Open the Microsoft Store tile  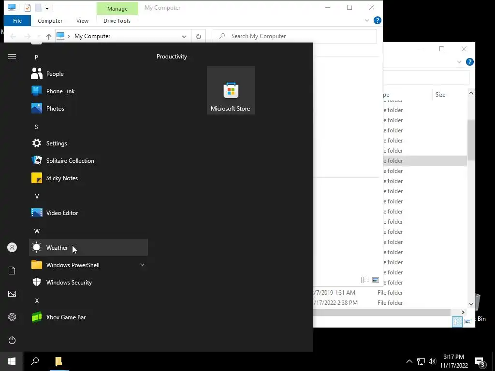(231, 90)
